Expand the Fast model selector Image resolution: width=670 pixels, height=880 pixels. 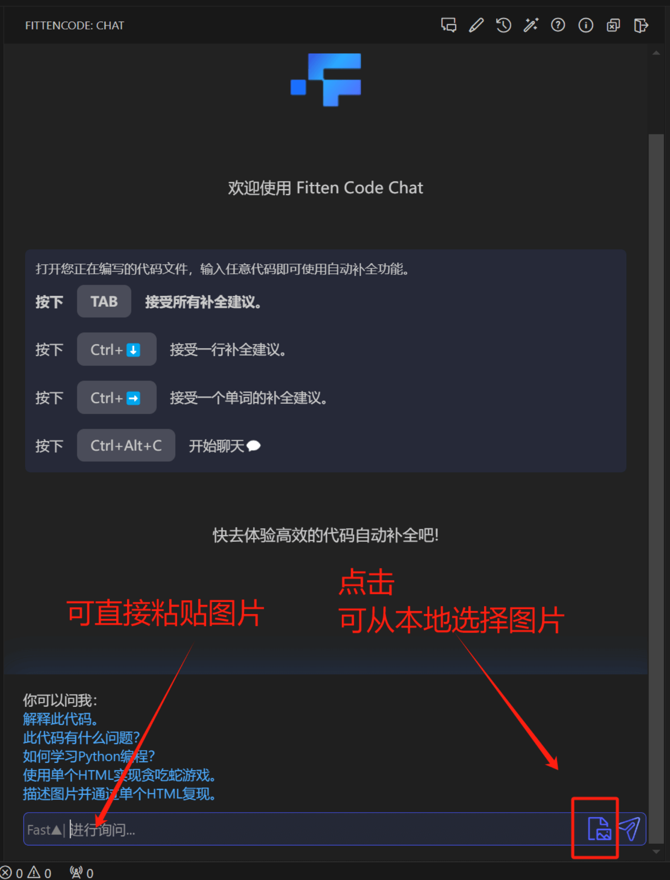point(44,830)
